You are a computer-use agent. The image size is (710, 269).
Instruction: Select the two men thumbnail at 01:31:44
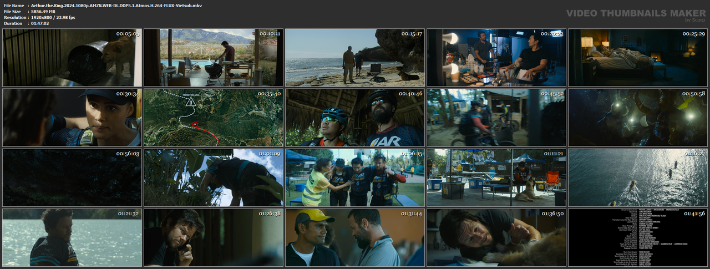click(x=355, y=237)
